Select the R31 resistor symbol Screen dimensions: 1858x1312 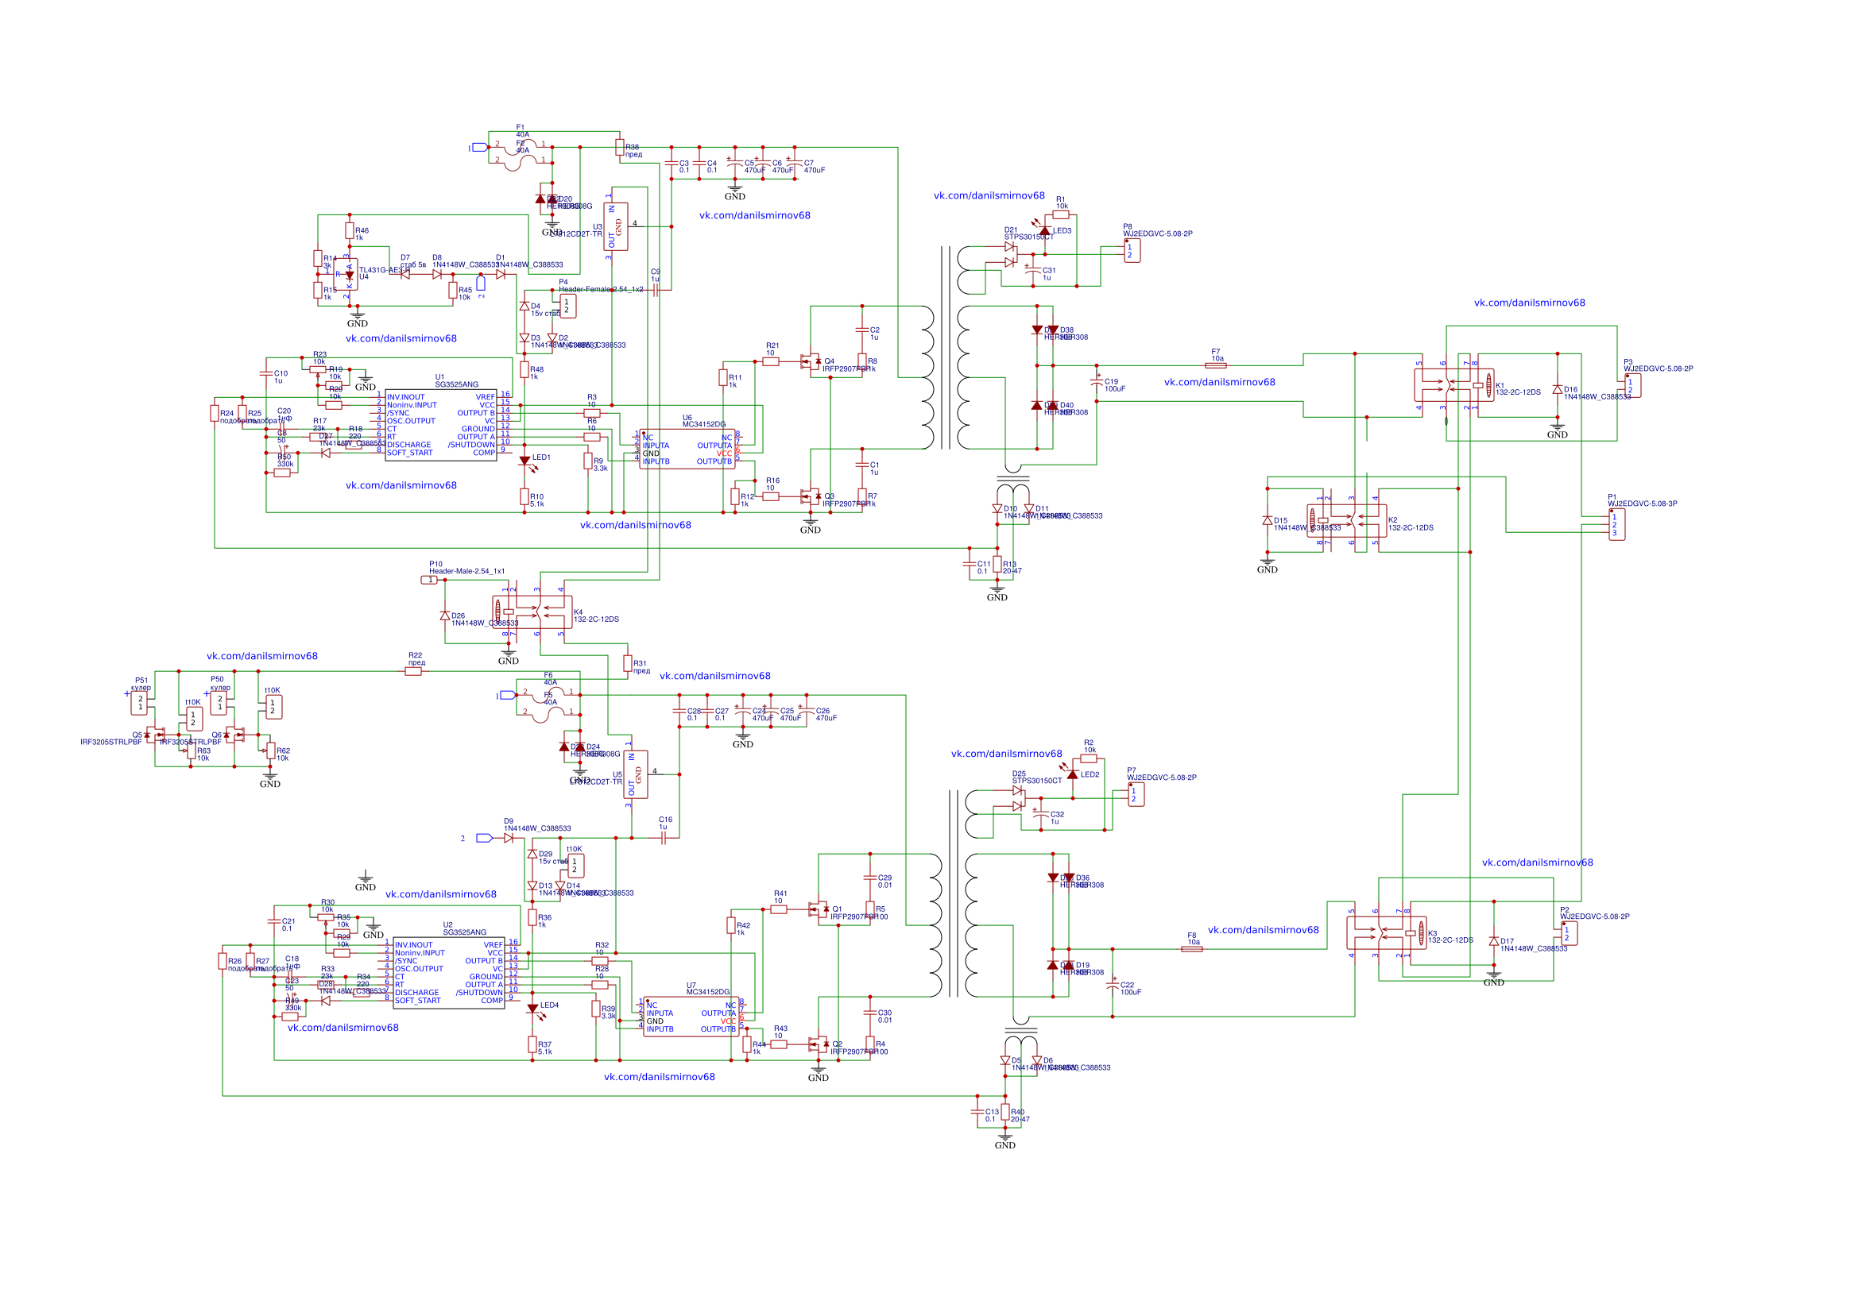pos(628,663)
